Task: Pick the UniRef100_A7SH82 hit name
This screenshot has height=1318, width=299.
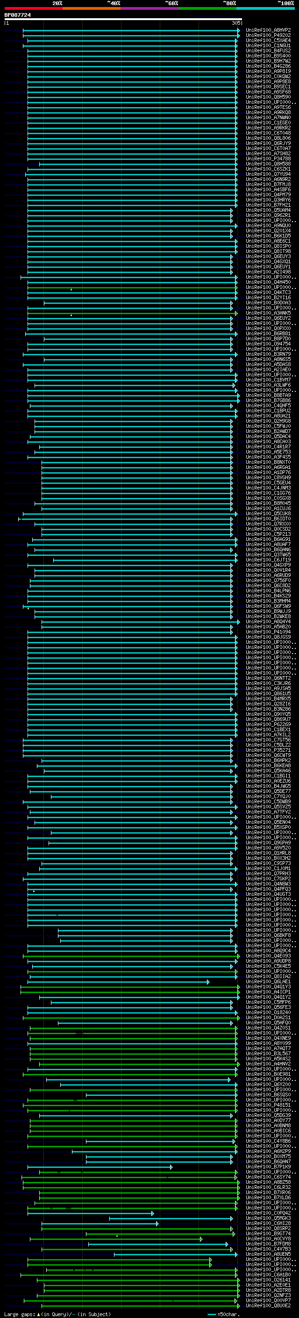Action: [268, 153]
